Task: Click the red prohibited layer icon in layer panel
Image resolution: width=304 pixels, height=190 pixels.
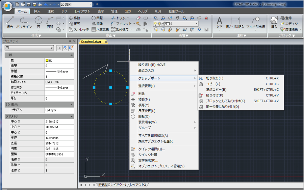Action: (206, 18)
